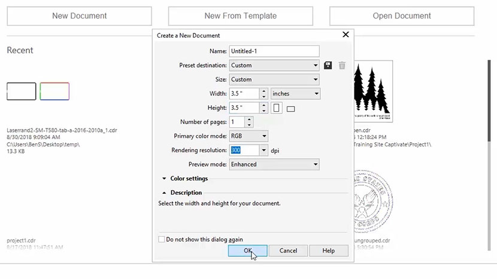The width and height of the screenshot is (497, 279).
Task: Open the Preview mode dropdown
Action: pos(274,164)
